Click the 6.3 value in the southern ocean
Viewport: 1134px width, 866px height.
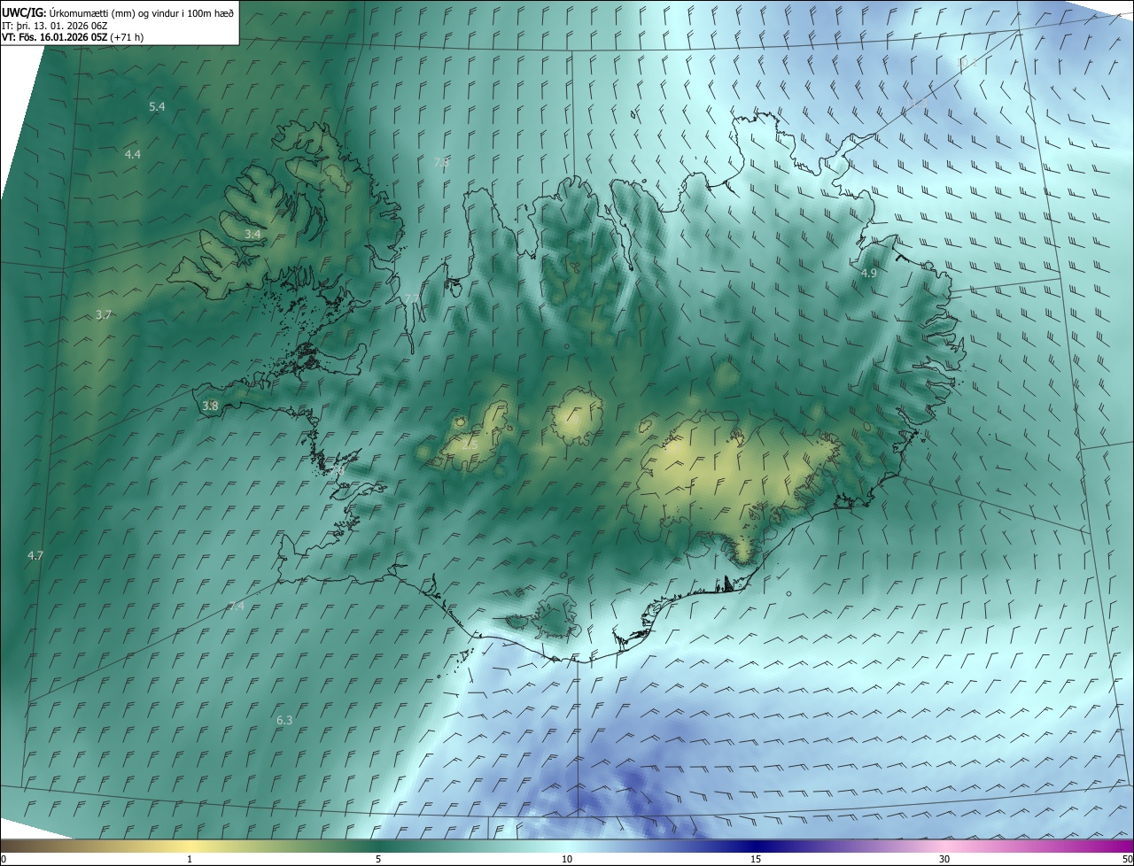pos(284,720)
